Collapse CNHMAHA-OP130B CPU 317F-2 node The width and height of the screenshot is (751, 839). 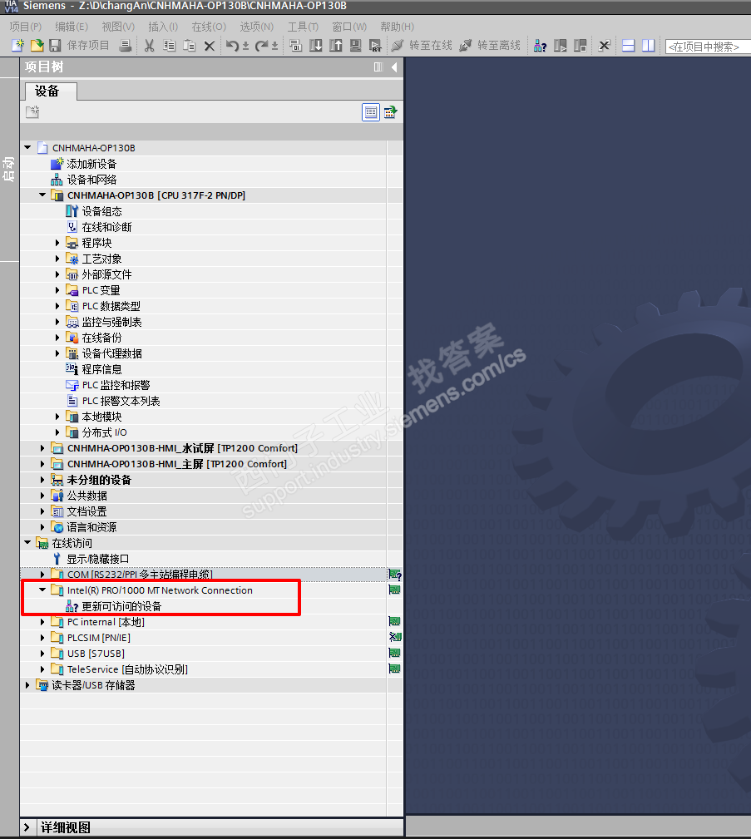pyautogui.click(x=42, y=195)
